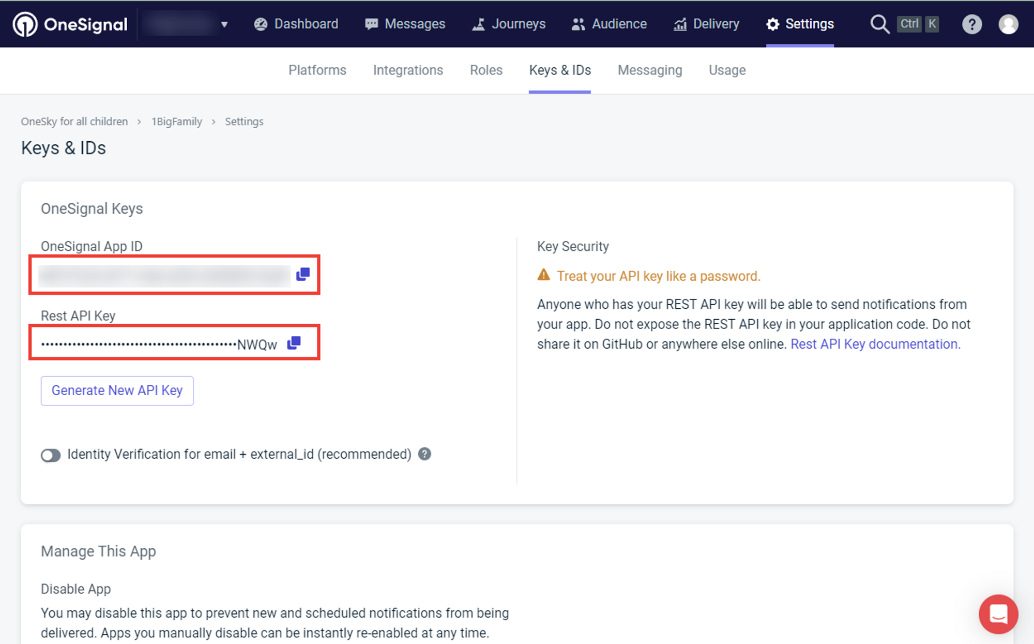
Task: Open the Messages menu
Action: tap(405, 24)
